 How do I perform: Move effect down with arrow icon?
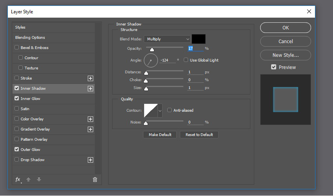pyautogui.click(x=39, y=180)
